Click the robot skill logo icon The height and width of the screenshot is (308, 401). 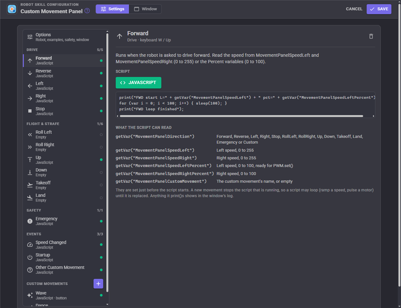coord(12,9)
